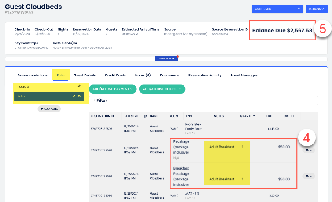Click the pencil icon beside FOLIOS header
This screenshot has width=332, height=202.
pos(79,87)
